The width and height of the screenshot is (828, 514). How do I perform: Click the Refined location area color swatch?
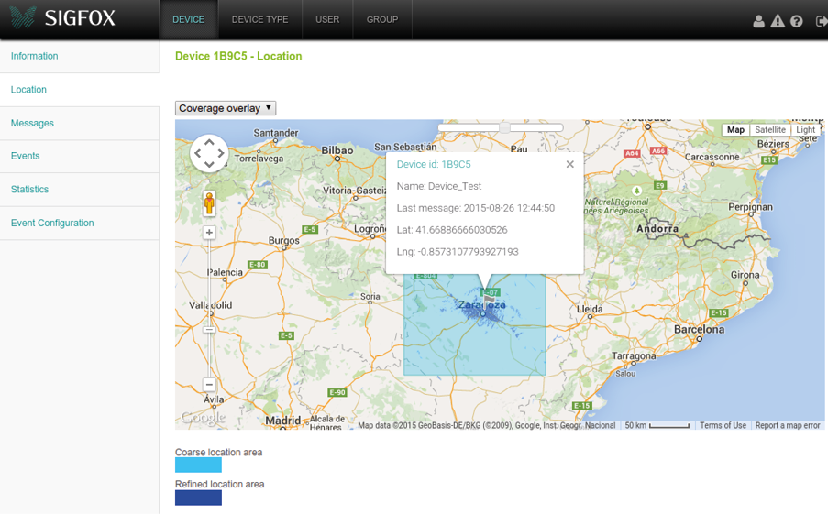coord(199,498)
